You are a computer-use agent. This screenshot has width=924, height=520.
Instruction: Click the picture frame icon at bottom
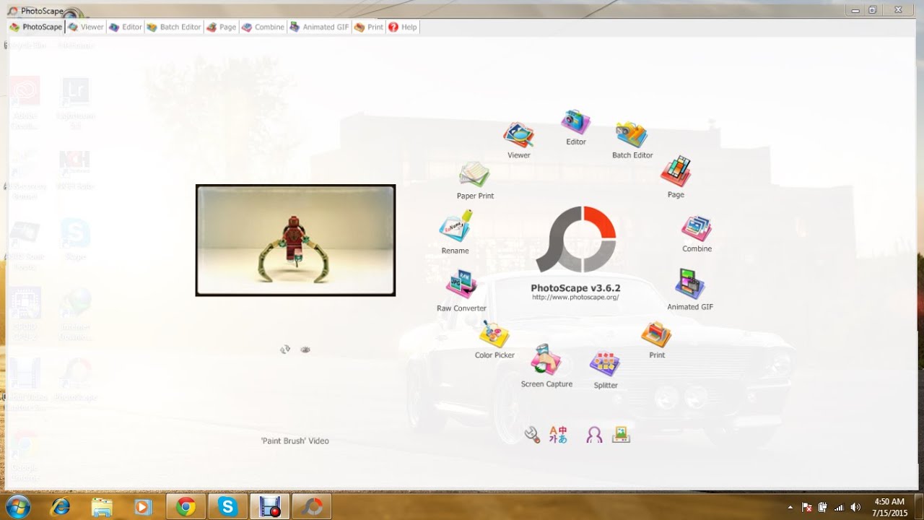coord(621,434)
